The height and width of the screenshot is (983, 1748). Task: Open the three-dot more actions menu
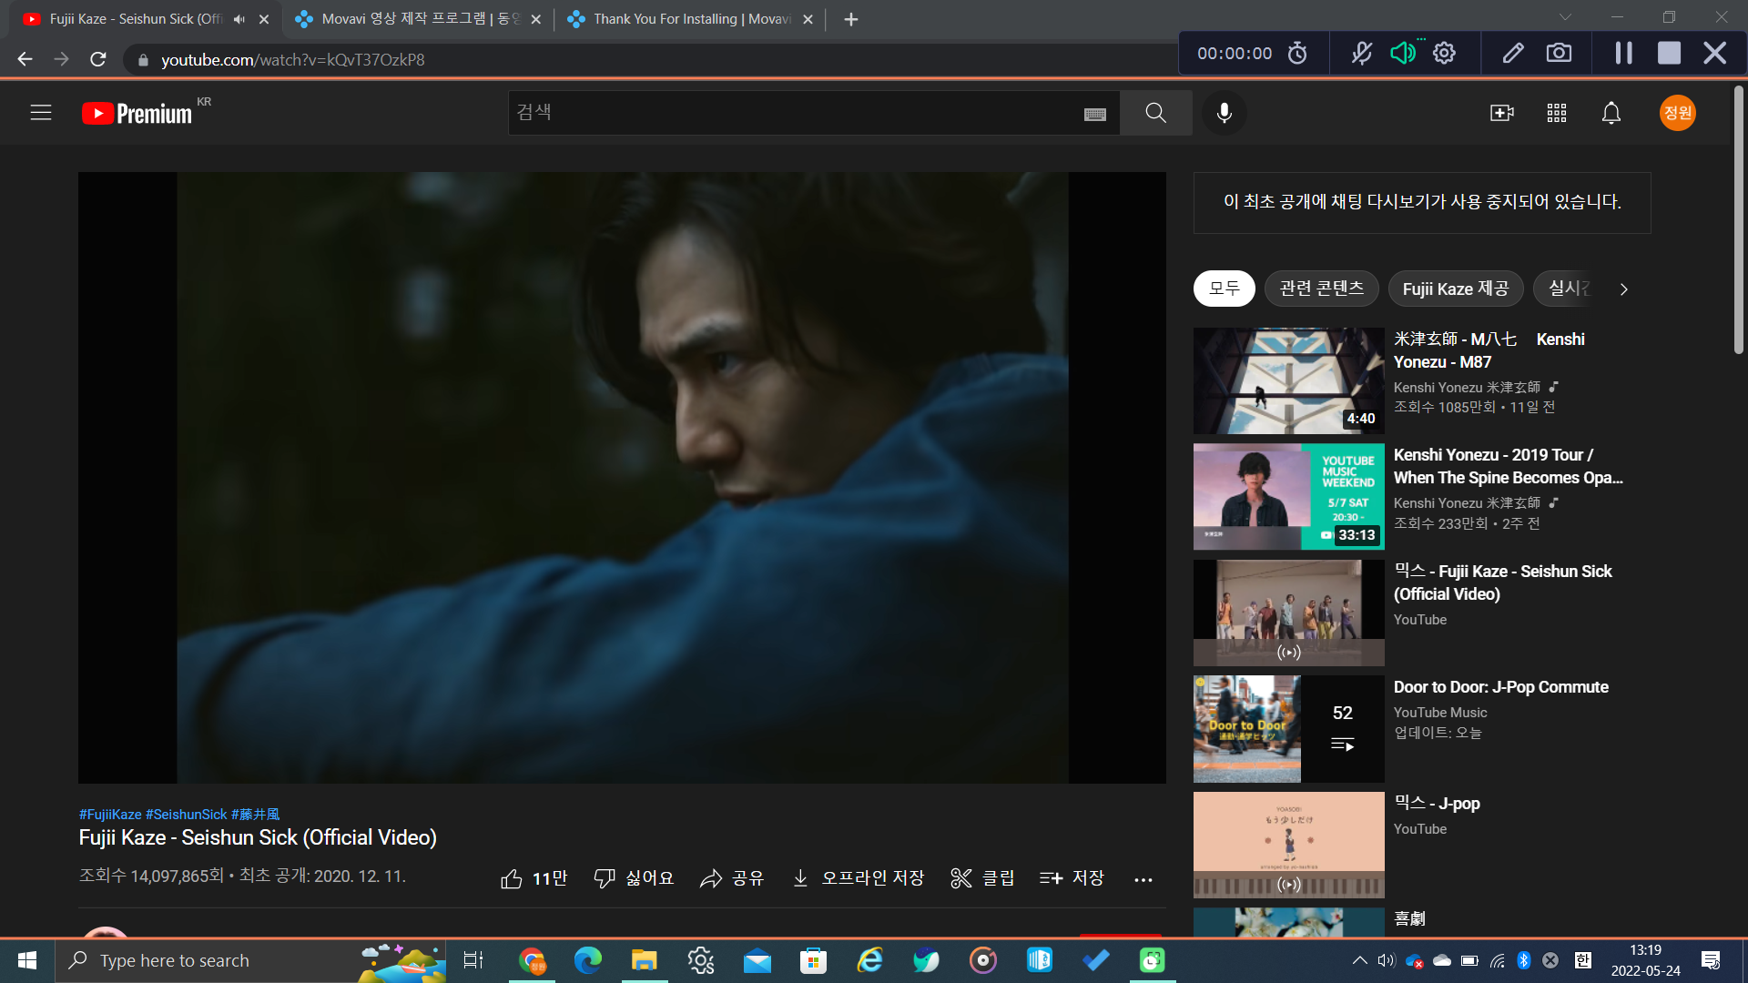(x=1143, y=879)
